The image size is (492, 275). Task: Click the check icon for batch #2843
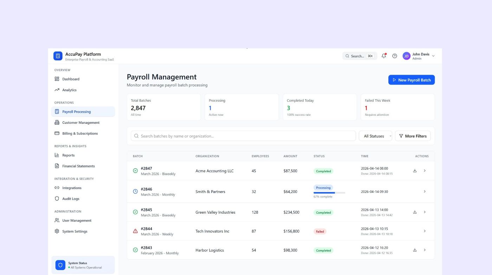(135, 250)
